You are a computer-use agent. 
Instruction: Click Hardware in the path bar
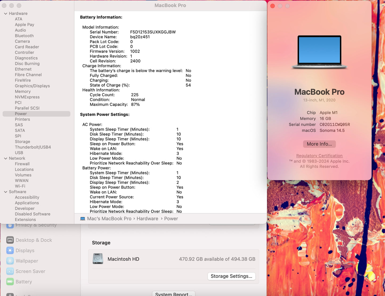[147, 219]
